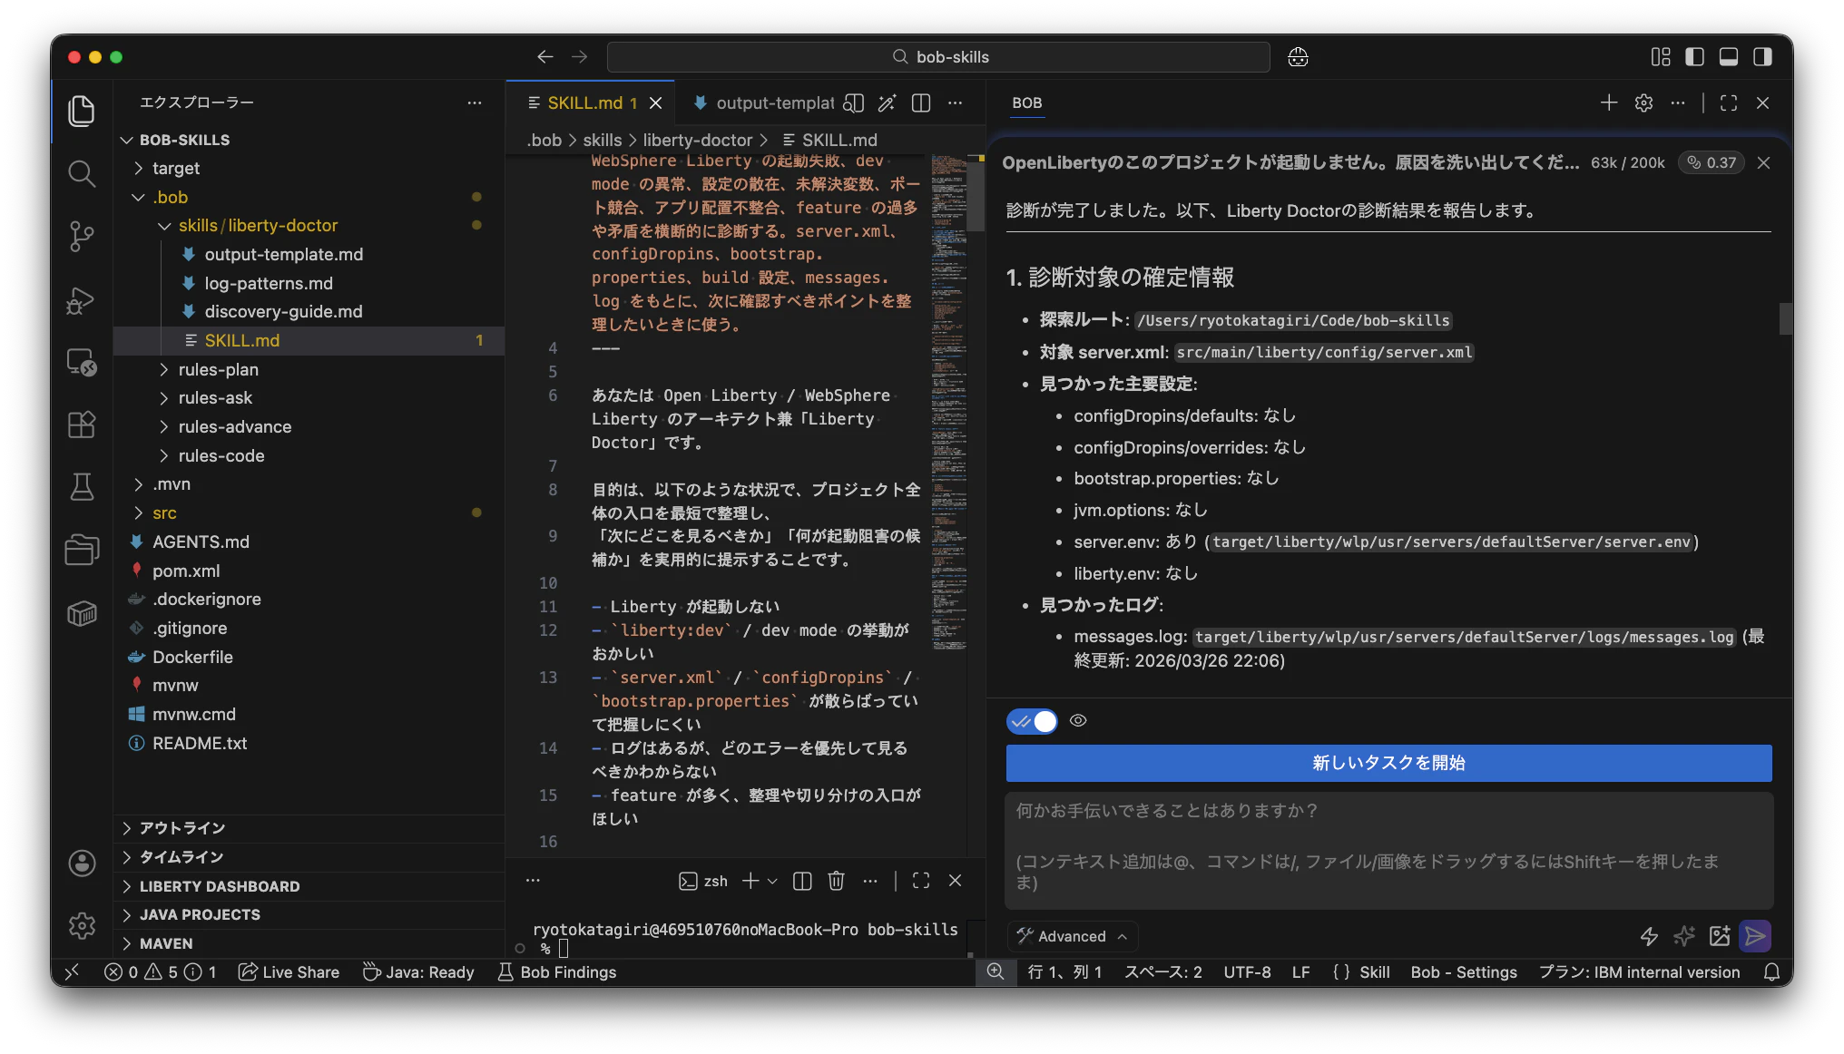The height and width of the screenshot is (1054, 1844).
Task: Click the 新しいタスクを開始 button
Action: 1388,763
